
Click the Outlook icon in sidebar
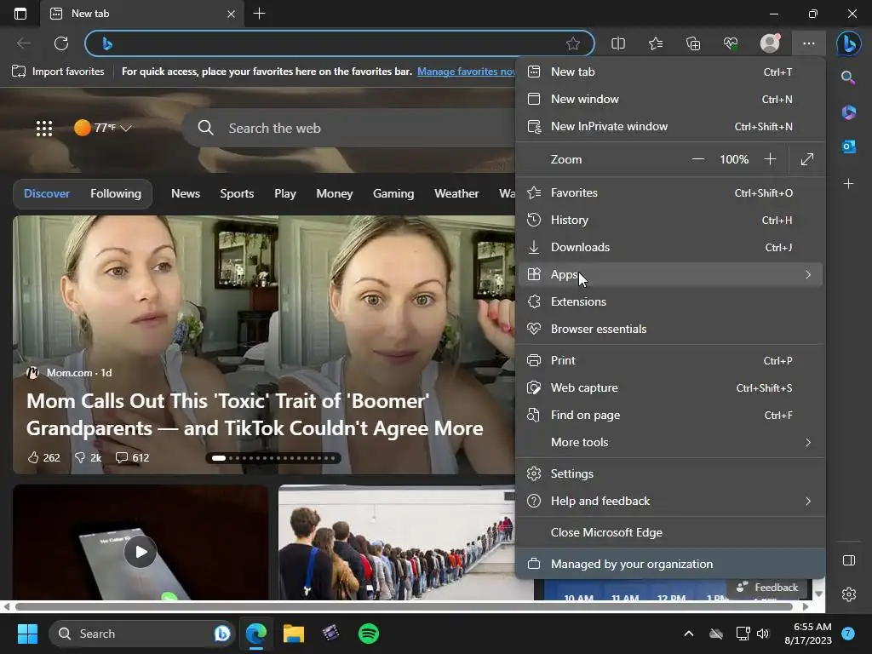[x=848, y=146]
